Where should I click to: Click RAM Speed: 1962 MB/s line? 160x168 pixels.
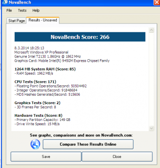(x=34, y=73)
